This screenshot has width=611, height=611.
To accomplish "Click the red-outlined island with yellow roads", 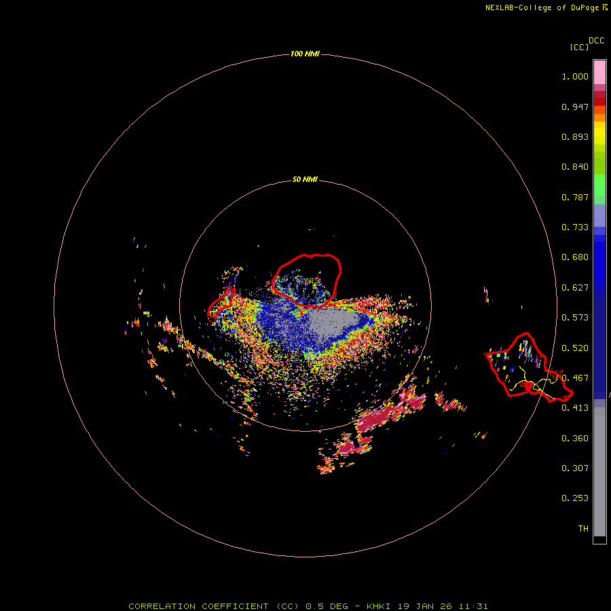I will (528, 367).
